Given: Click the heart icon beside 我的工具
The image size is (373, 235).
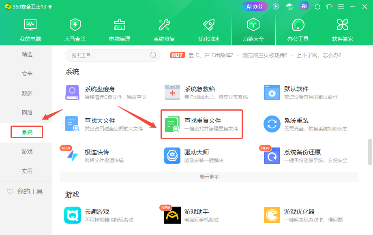Looking at the screenshot, I should click(x=10, y=192).
